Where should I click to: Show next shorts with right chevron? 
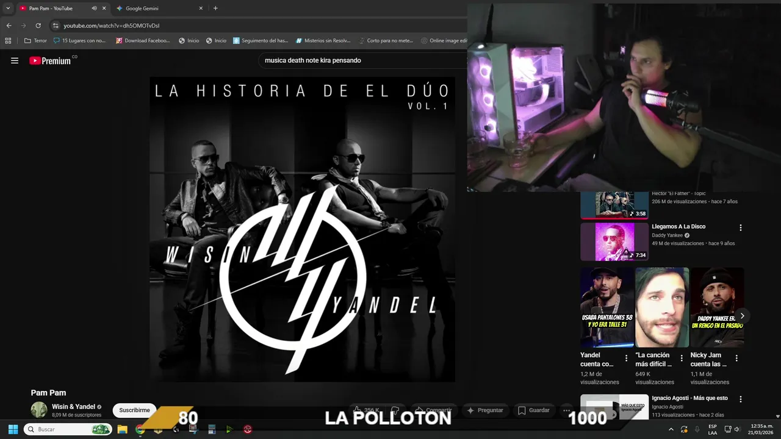tap(742, 316)
